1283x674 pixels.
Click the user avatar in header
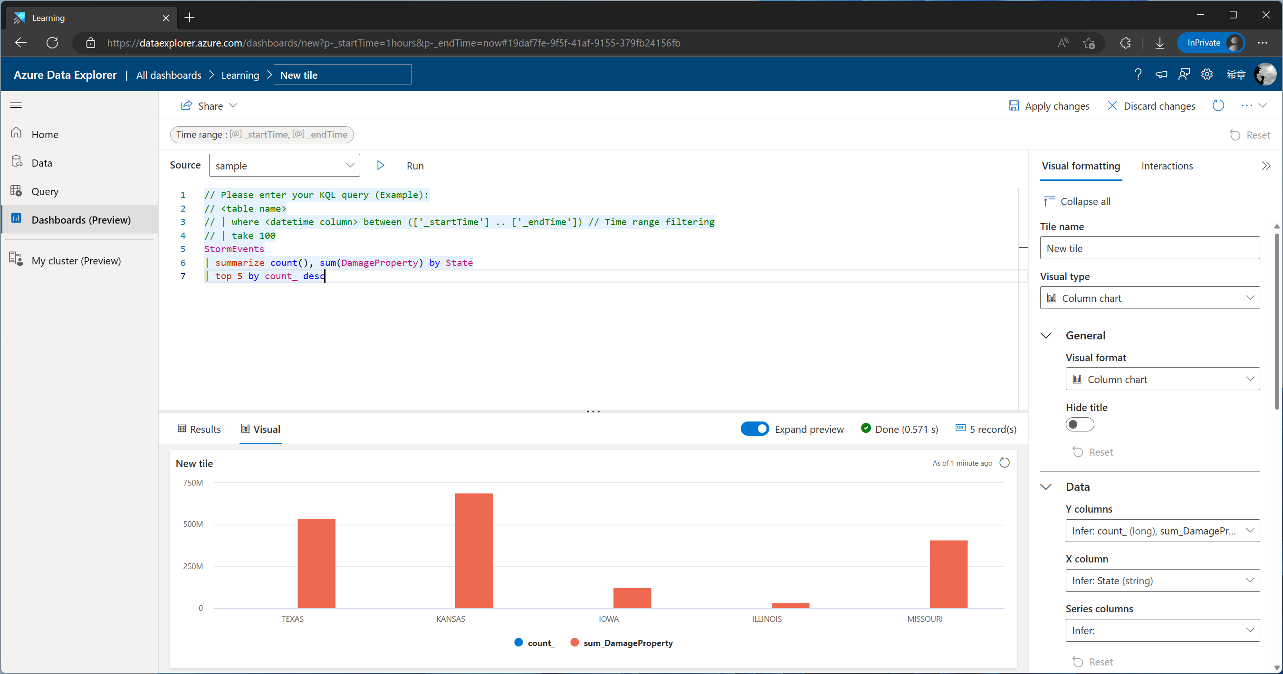click(1265, 75)
